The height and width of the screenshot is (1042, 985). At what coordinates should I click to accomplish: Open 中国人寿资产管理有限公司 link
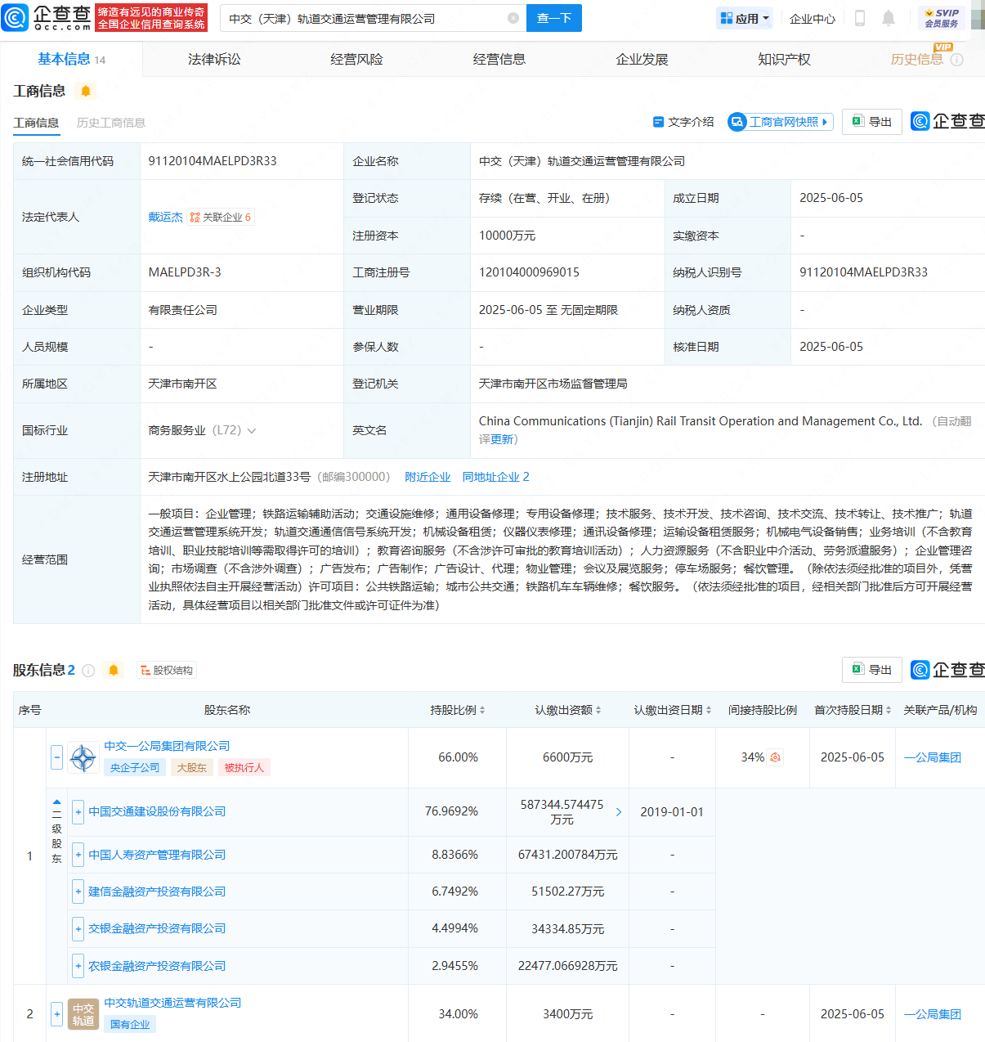tap(157, 855)
